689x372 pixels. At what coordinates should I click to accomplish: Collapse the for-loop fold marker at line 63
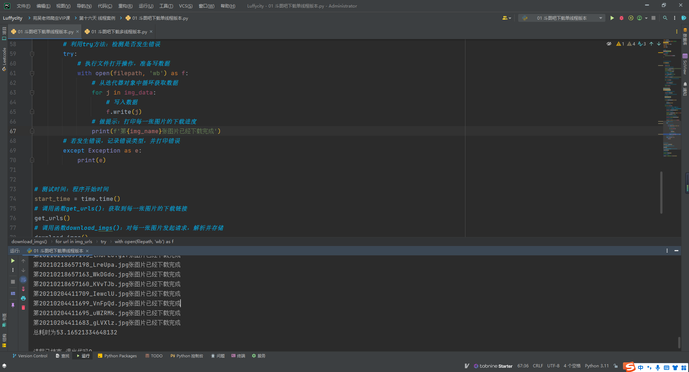click(32, 93)
